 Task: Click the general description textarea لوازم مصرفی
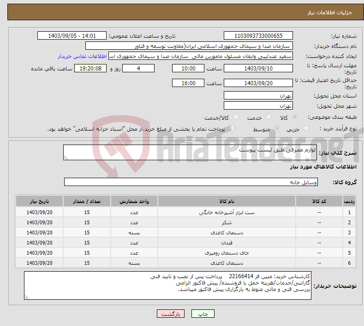coord(190,152)
